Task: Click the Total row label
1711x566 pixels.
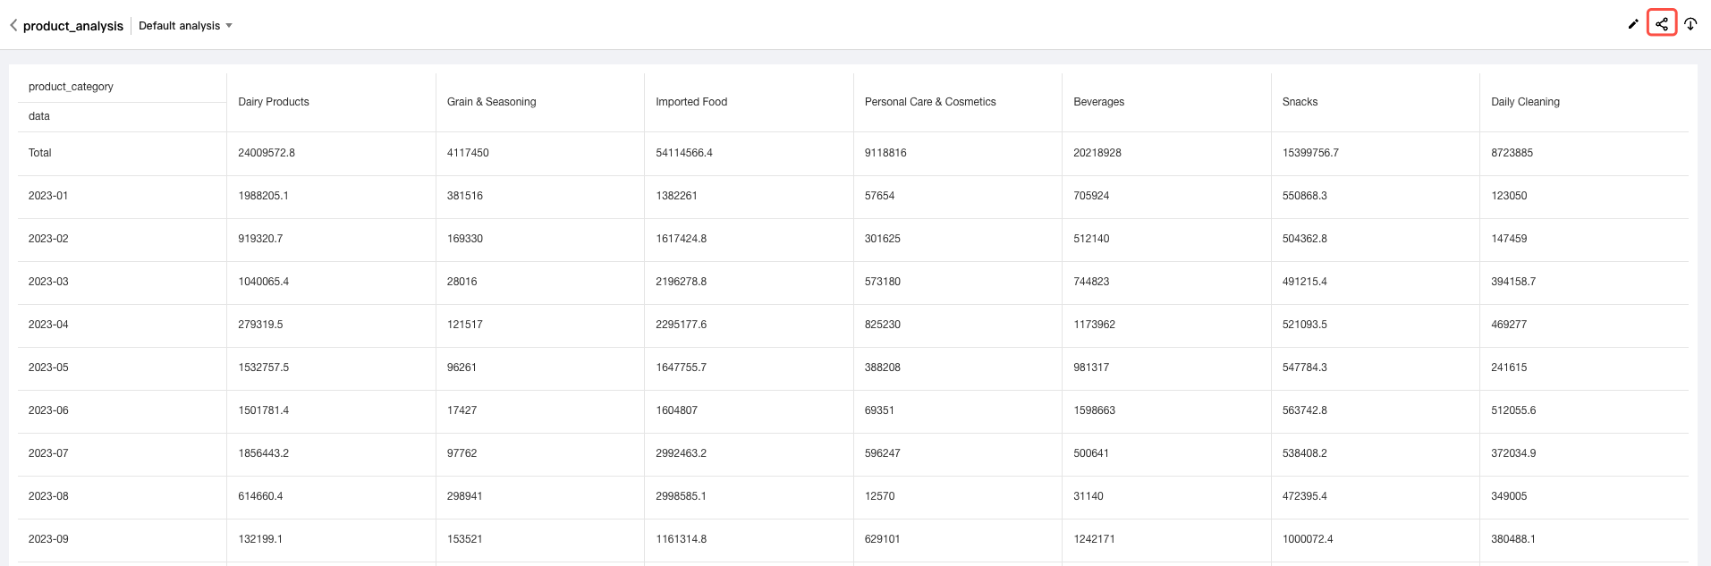Action: [x=40, y=153]
